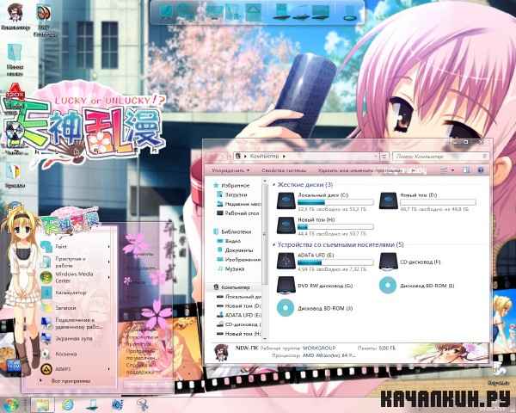Viewport: 516px width, 413px height.
Task: Click Удалить или изменить программу button
Action: pos(360,170)
